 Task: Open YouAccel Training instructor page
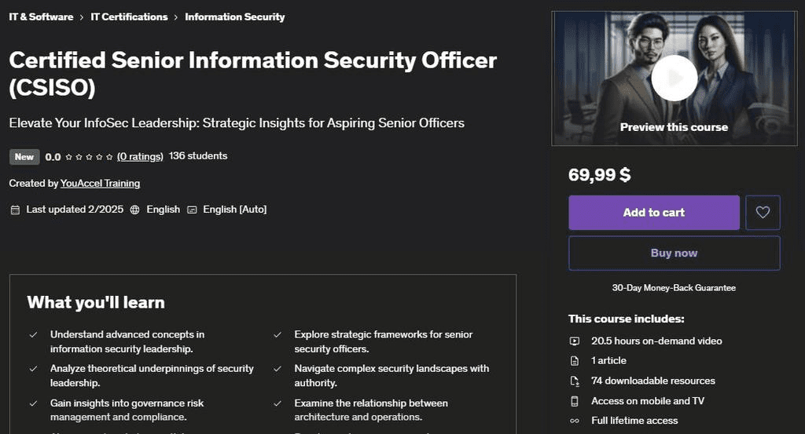tap(100, 183)
